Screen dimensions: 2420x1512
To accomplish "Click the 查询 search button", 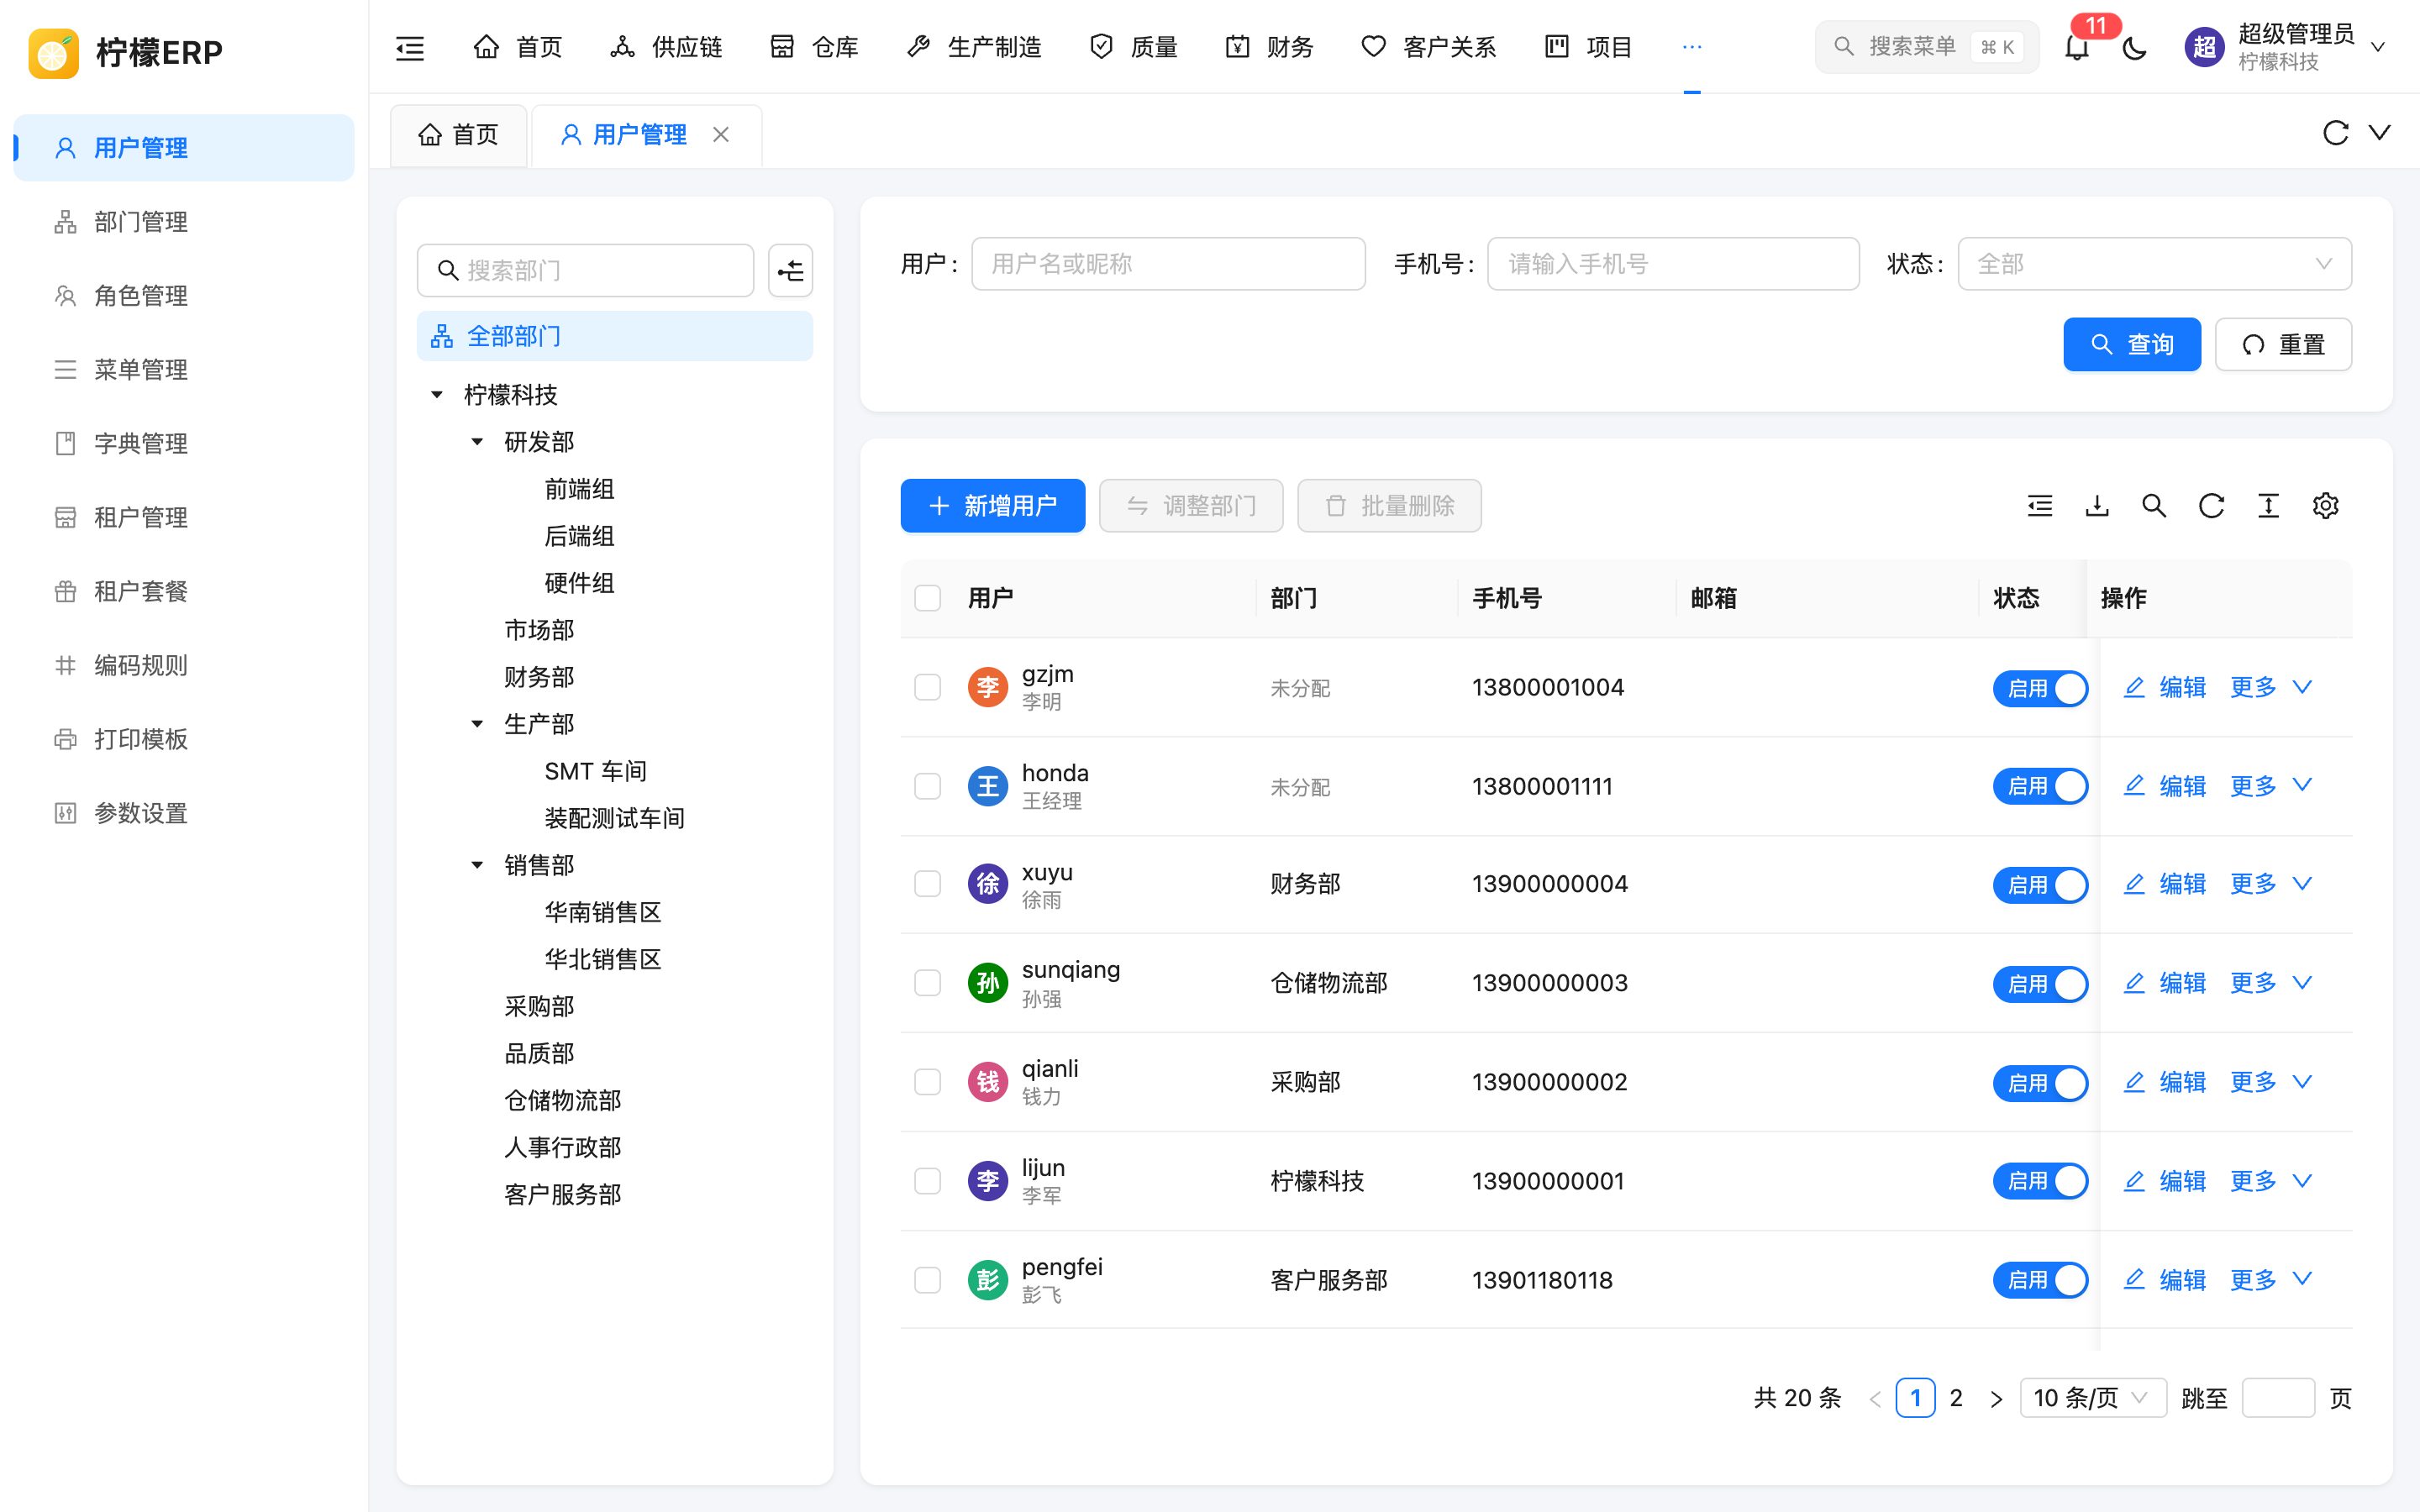I will coord(2132,345).
